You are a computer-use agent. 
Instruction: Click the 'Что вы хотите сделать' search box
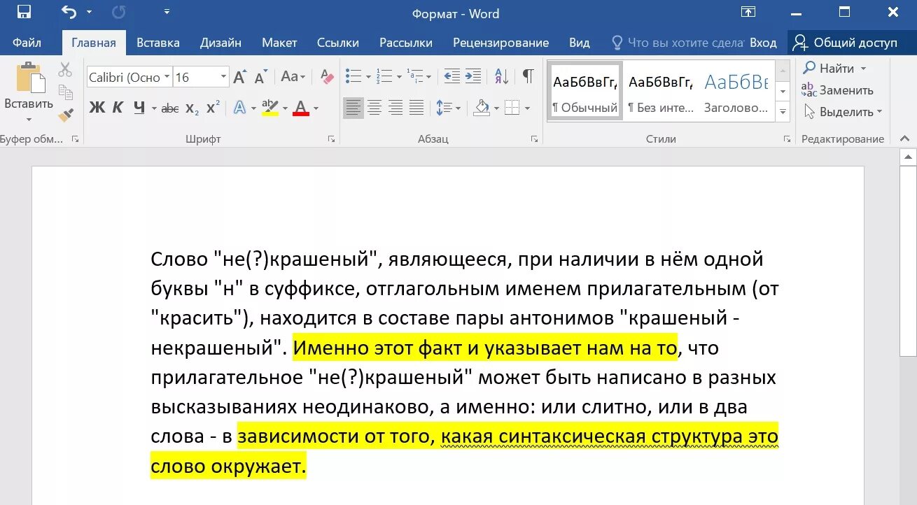click(677, 43)
